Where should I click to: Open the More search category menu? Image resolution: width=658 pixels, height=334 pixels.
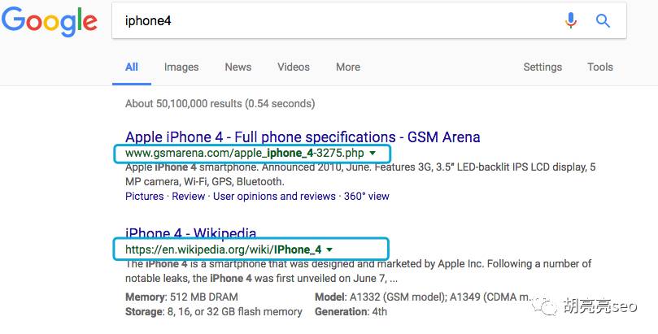[x=348, y=67]
